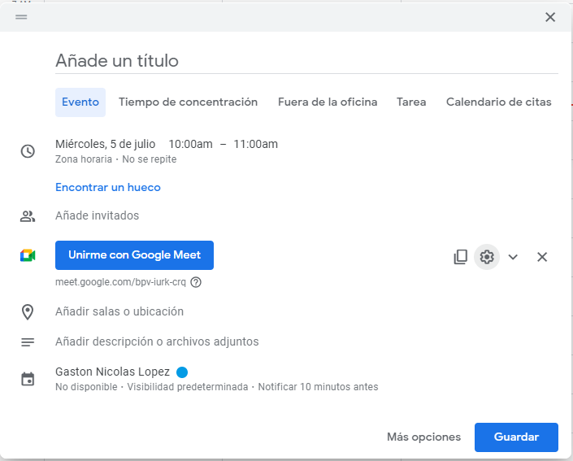The width and height of the screenshot is (573, 461).
Task: Click the guests people icon
Action: tap(28, 216)
